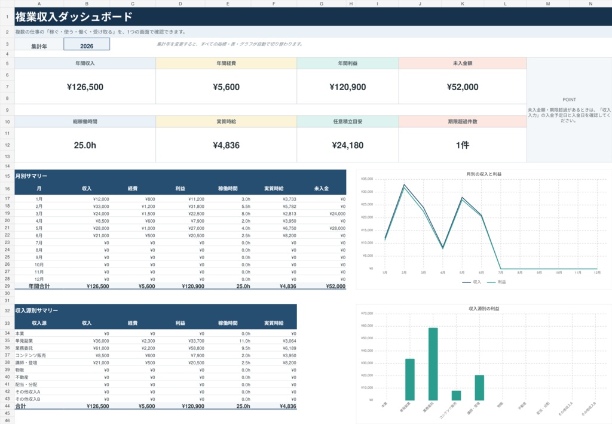This screenshot has width=612, height=424.
Task: Select the 5月 row label
Action: (x=39, y=228)
